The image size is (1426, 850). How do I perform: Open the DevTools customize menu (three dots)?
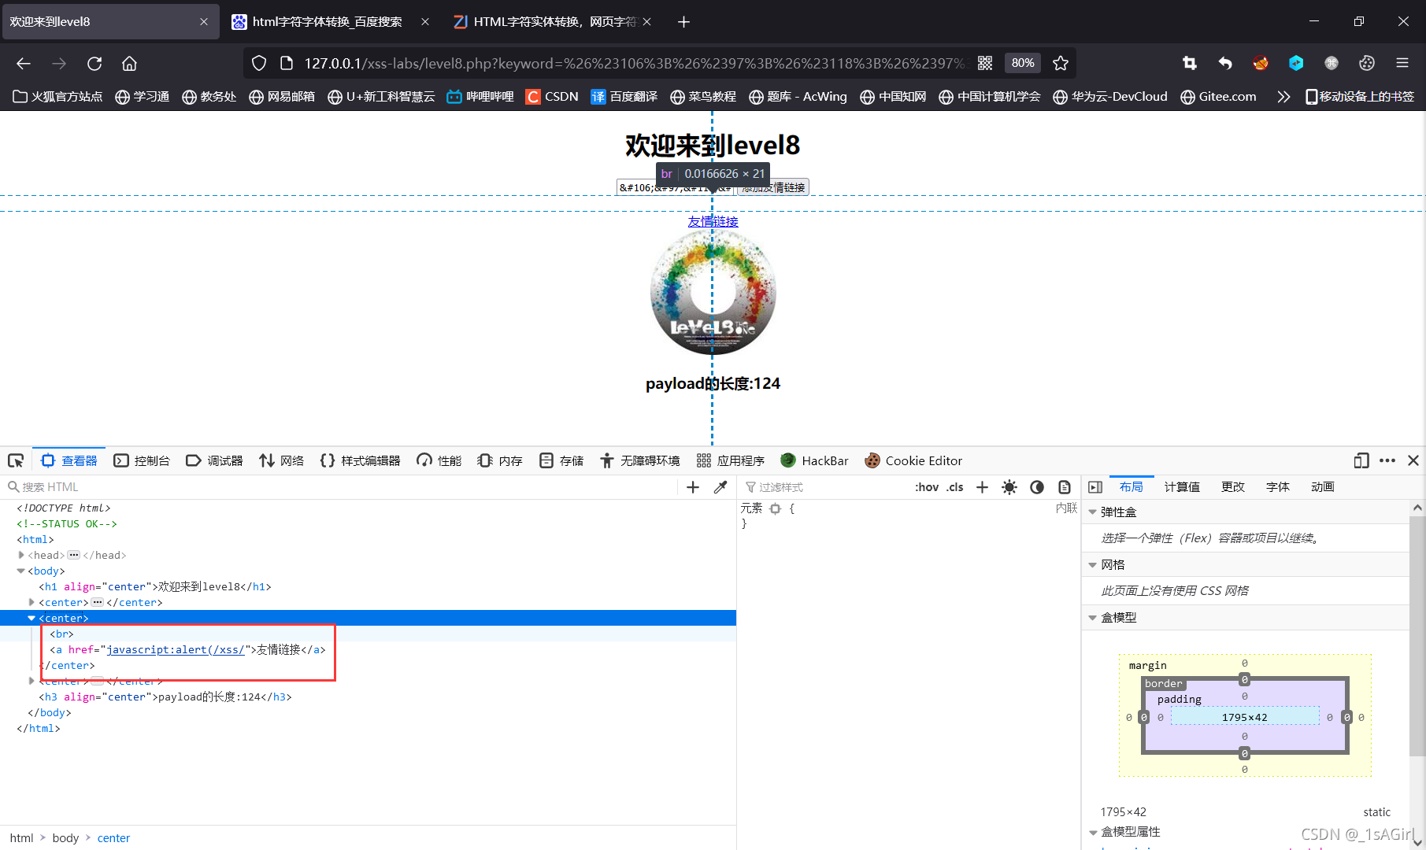[x=1387, y=460]
